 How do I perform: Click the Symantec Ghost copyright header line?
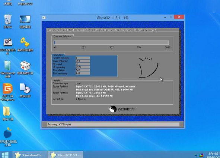tap(102, 30)
